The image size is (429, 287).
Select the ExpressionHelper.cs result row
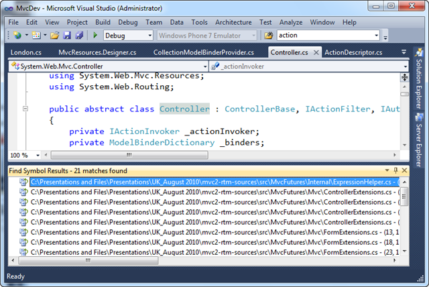tap(214, 182)
